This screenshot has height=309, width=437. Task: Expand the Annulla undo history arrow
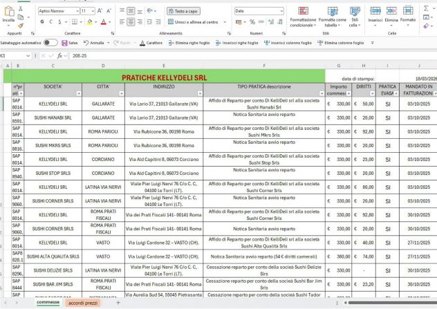[x=108, y=43]
